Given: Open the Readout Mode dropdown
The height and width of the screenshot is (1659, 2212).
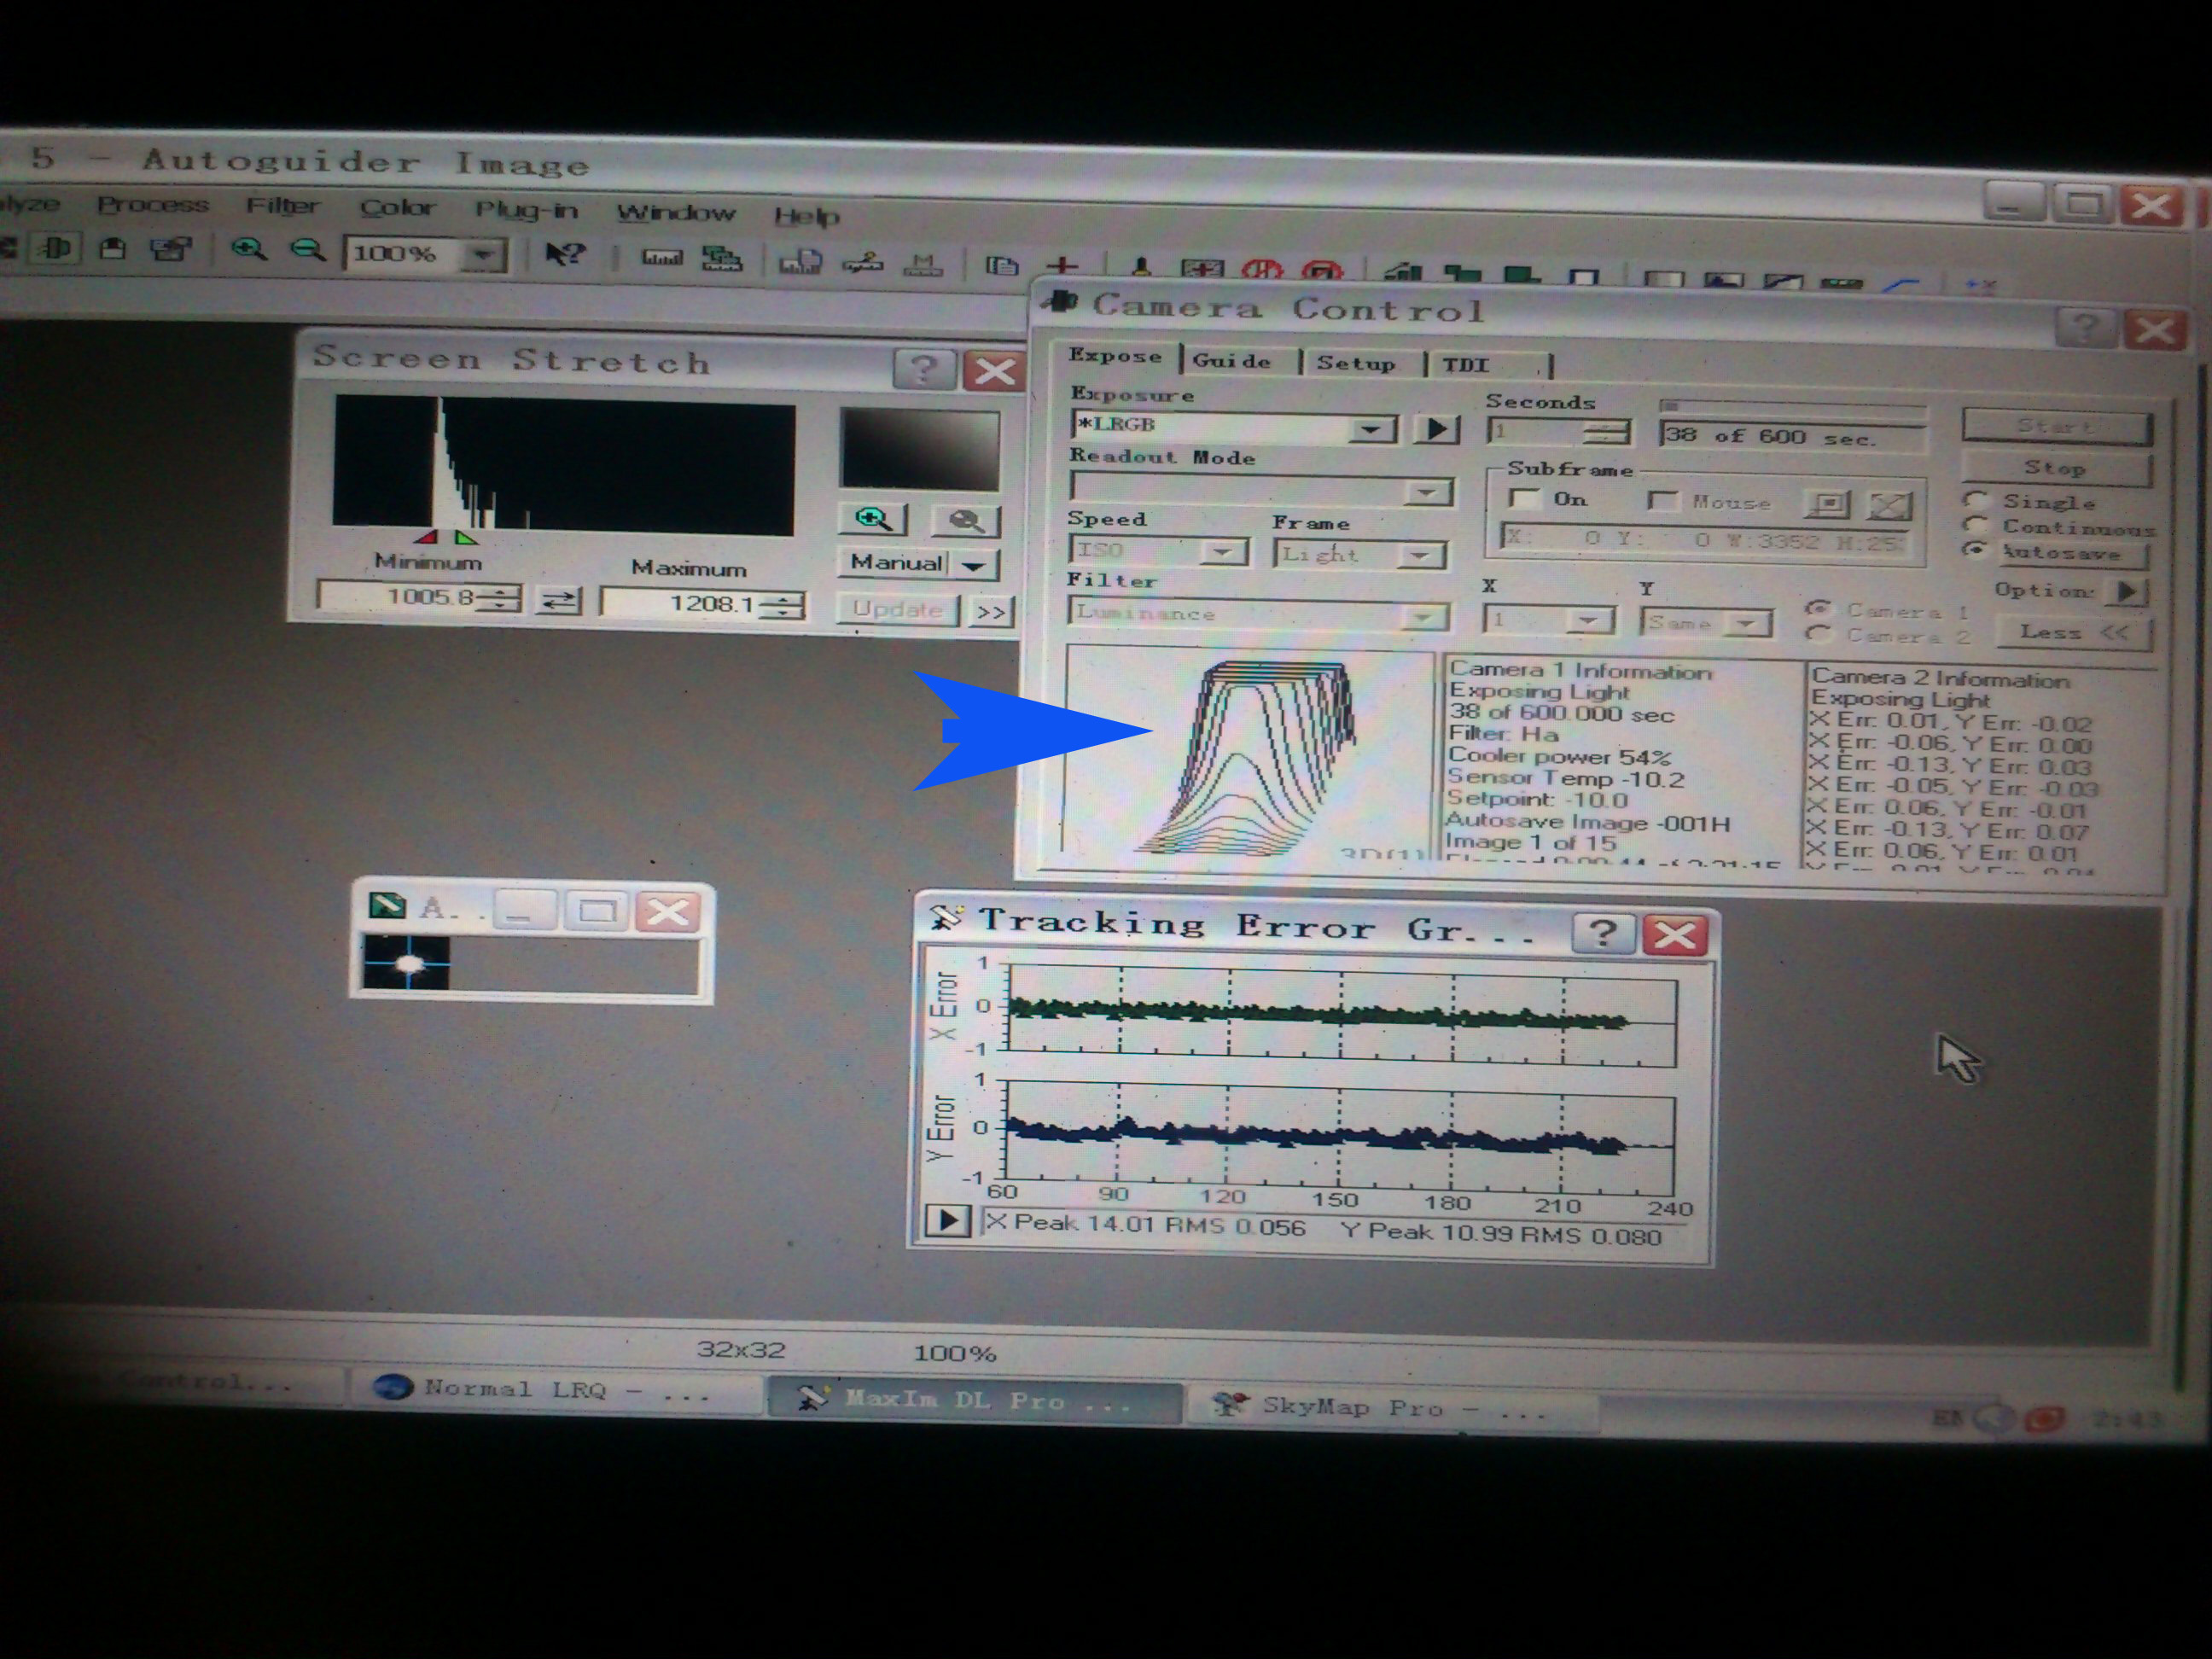Looking at the screenshot, I should coord(1426,492).
